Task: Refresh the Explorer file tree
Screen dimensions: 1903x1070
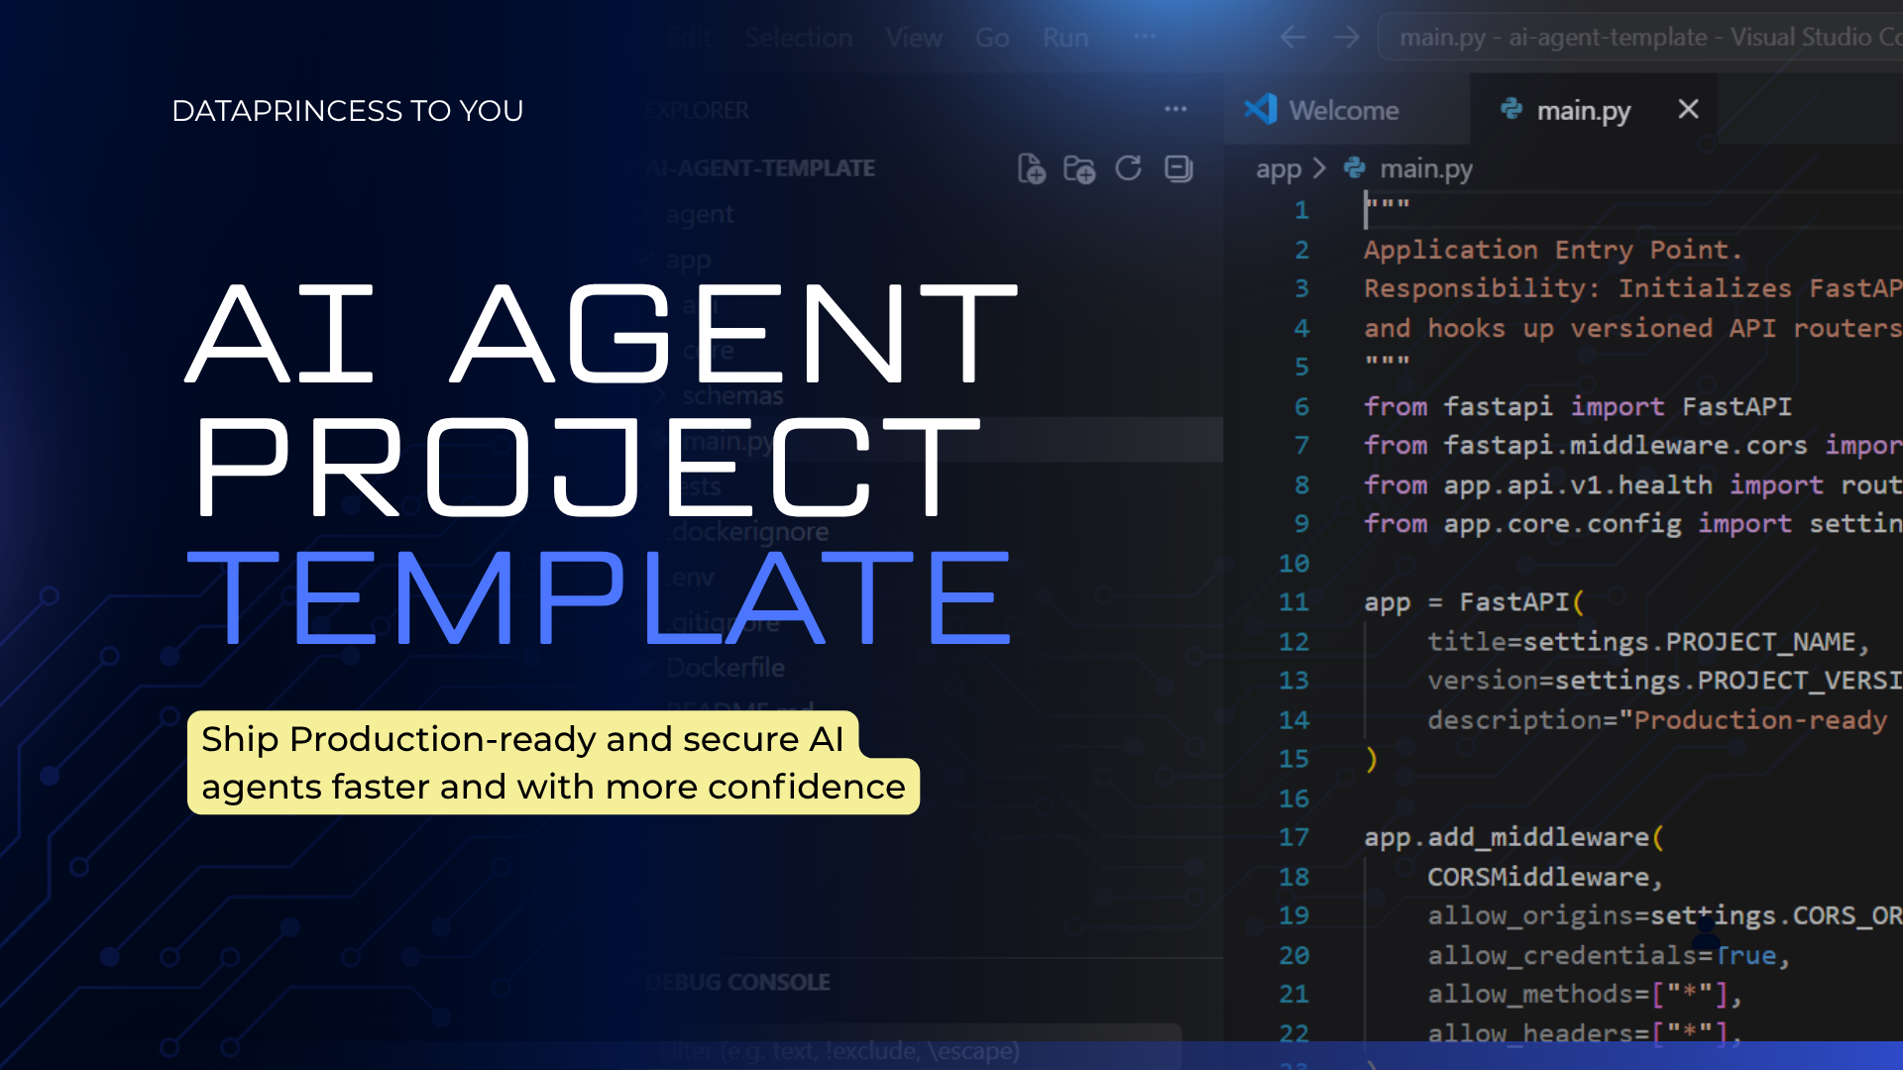Action: 1128,168
